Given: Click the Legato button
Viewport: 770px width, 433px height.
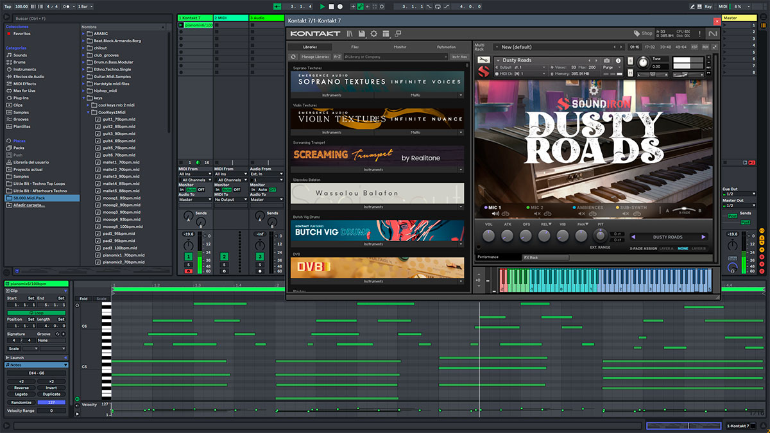Looking at the screenshot, I should coord(21,394).
